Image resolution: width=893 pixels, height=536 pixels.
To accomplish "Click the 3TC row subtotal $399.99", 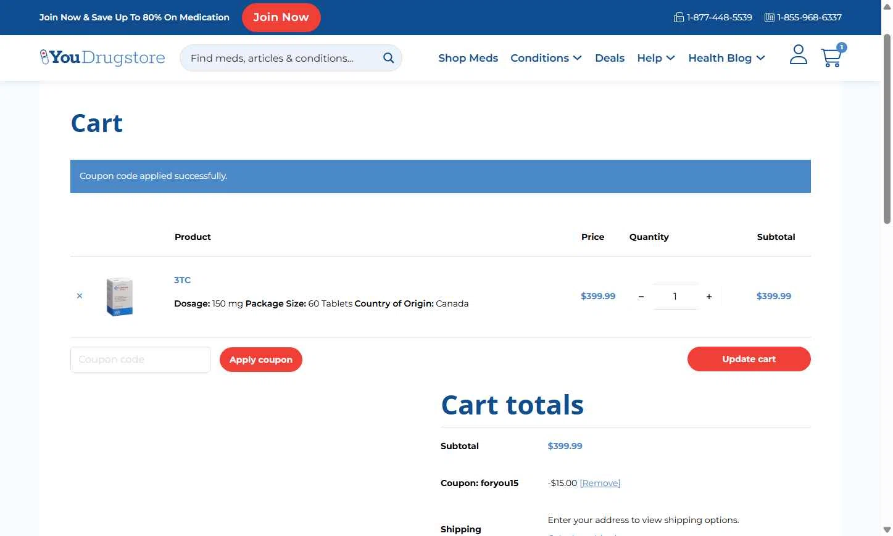I will coord(774,296).
